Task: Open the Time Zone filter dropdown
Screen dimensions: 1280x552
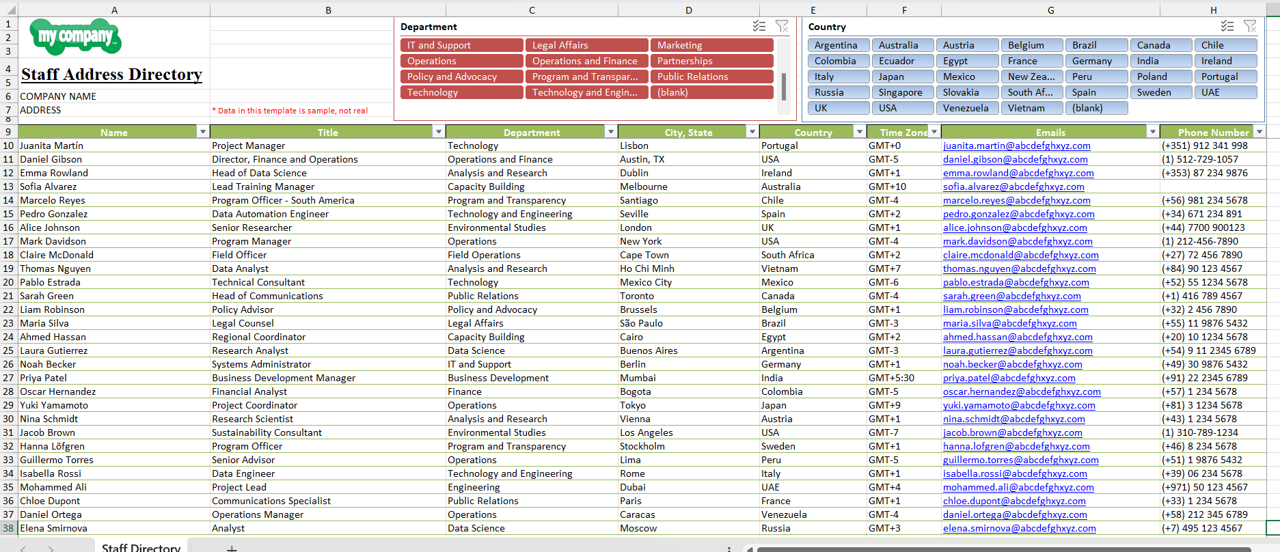Action: coord(934,132)
